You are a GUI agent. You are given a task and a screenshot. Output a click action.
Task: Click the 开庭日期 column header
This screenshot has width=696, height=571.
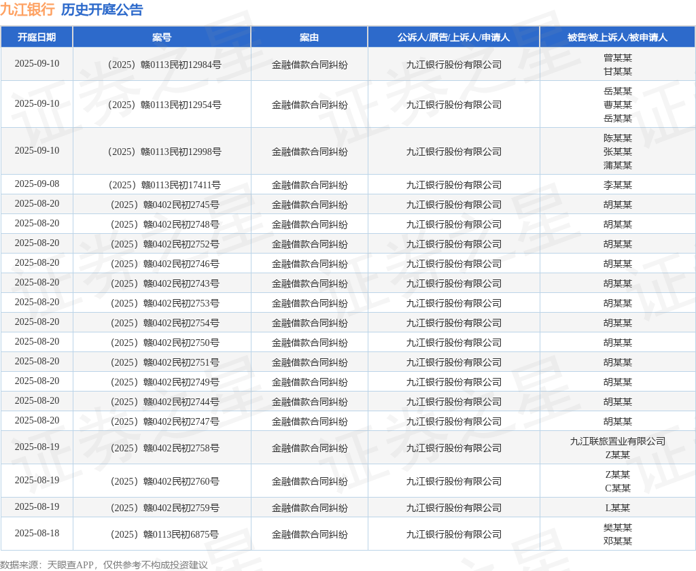[x=37, y=37]
